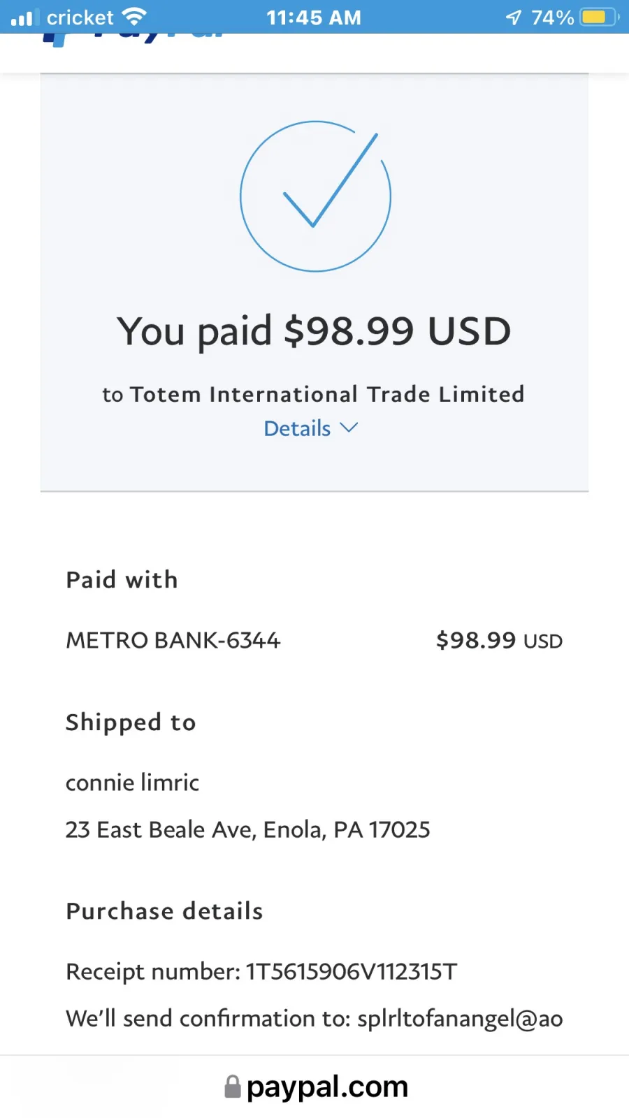Tap the Wi-Fi icon in the status bar
Image resolution: width=629 pixels, height=1118 pixels.
click(x=134, y=17)
